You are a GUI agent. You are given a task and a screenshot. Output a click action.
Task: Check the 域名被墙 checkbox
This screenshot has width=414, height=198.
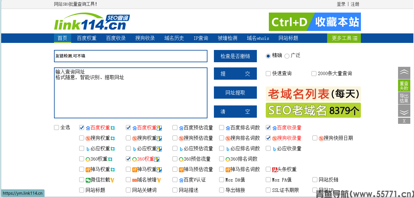pyautogui.click(x=128, y=180)
